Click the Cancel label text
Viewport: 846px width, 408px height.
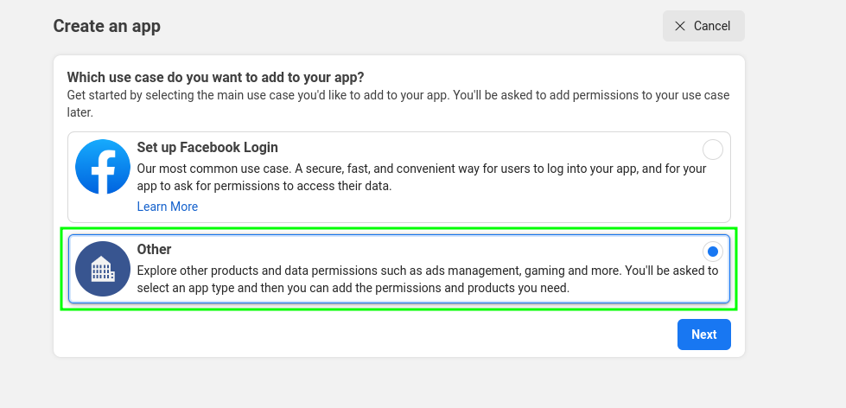[712, 26]
